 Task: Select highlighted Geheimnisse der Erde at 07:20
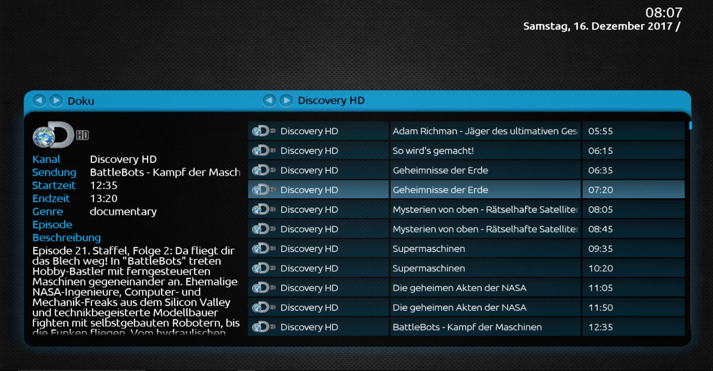[485, 190]
